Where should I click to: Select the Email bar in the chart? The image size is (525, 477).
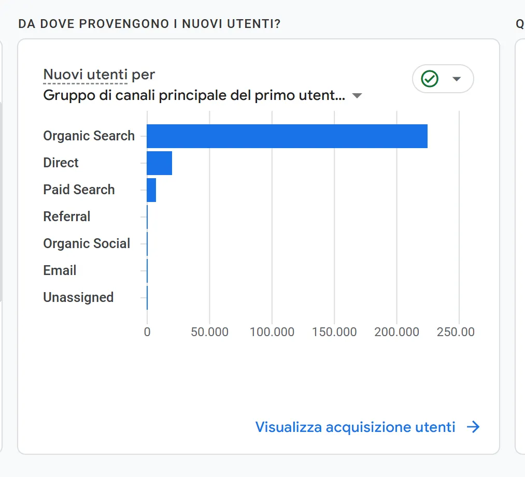[x=148, y=271]
